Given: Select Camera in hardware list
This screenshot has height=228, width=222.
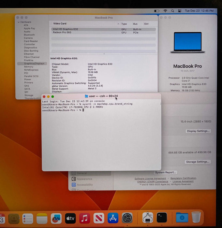Looking at the screenshot, I should point(28,38).
